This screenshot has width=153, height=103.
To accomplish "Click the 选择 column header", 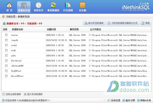I will [x=5, y=29].
